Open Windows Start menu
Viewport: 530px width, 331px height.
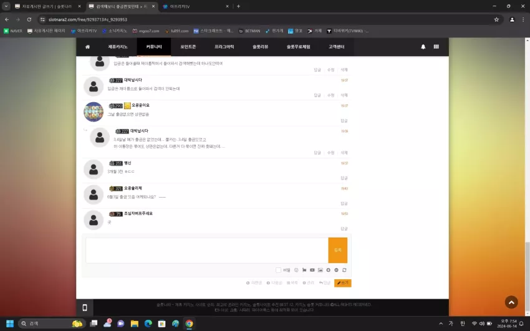[10, 324]
